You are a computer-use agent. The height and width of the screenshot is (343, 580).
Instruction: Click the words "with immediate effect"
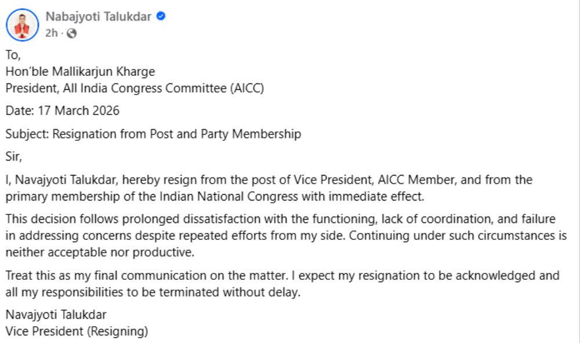[x=371, y=196]
